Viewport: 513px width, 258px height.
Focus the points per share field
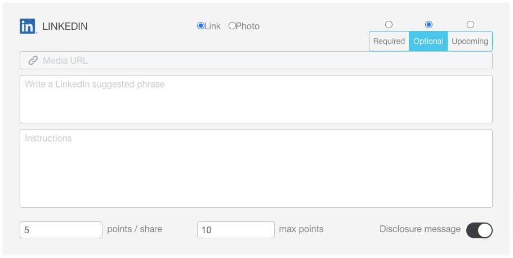click(61, 230)
